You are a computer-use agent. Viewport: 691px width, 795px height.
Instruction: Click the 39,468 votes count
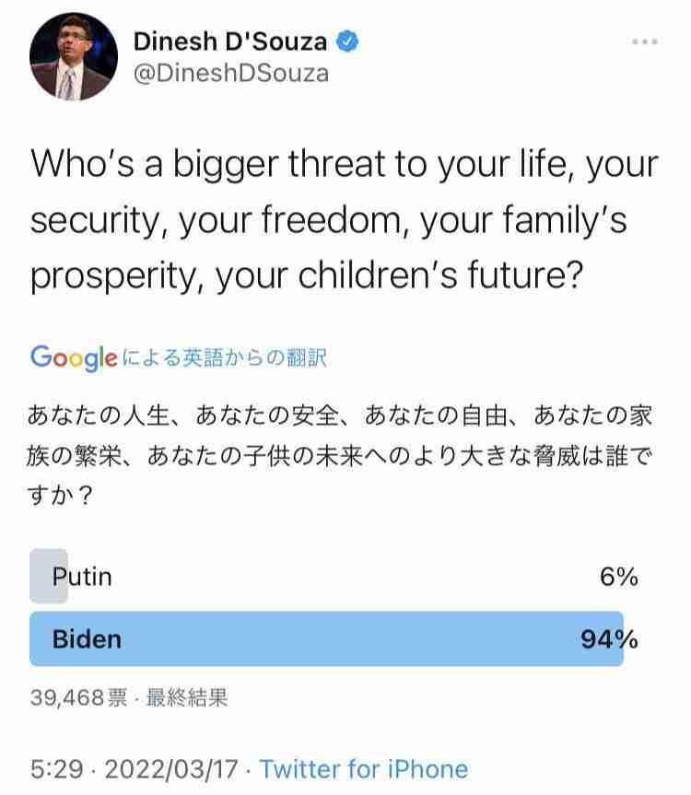pyautogui.click(x=78, y=697)
